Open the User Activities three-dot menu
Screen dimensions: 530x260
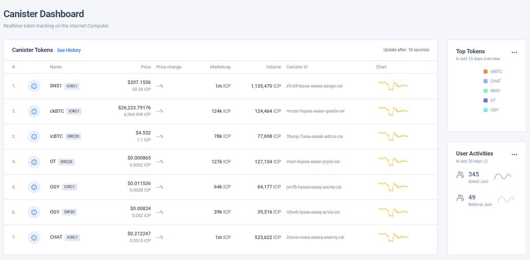point(514,155)
